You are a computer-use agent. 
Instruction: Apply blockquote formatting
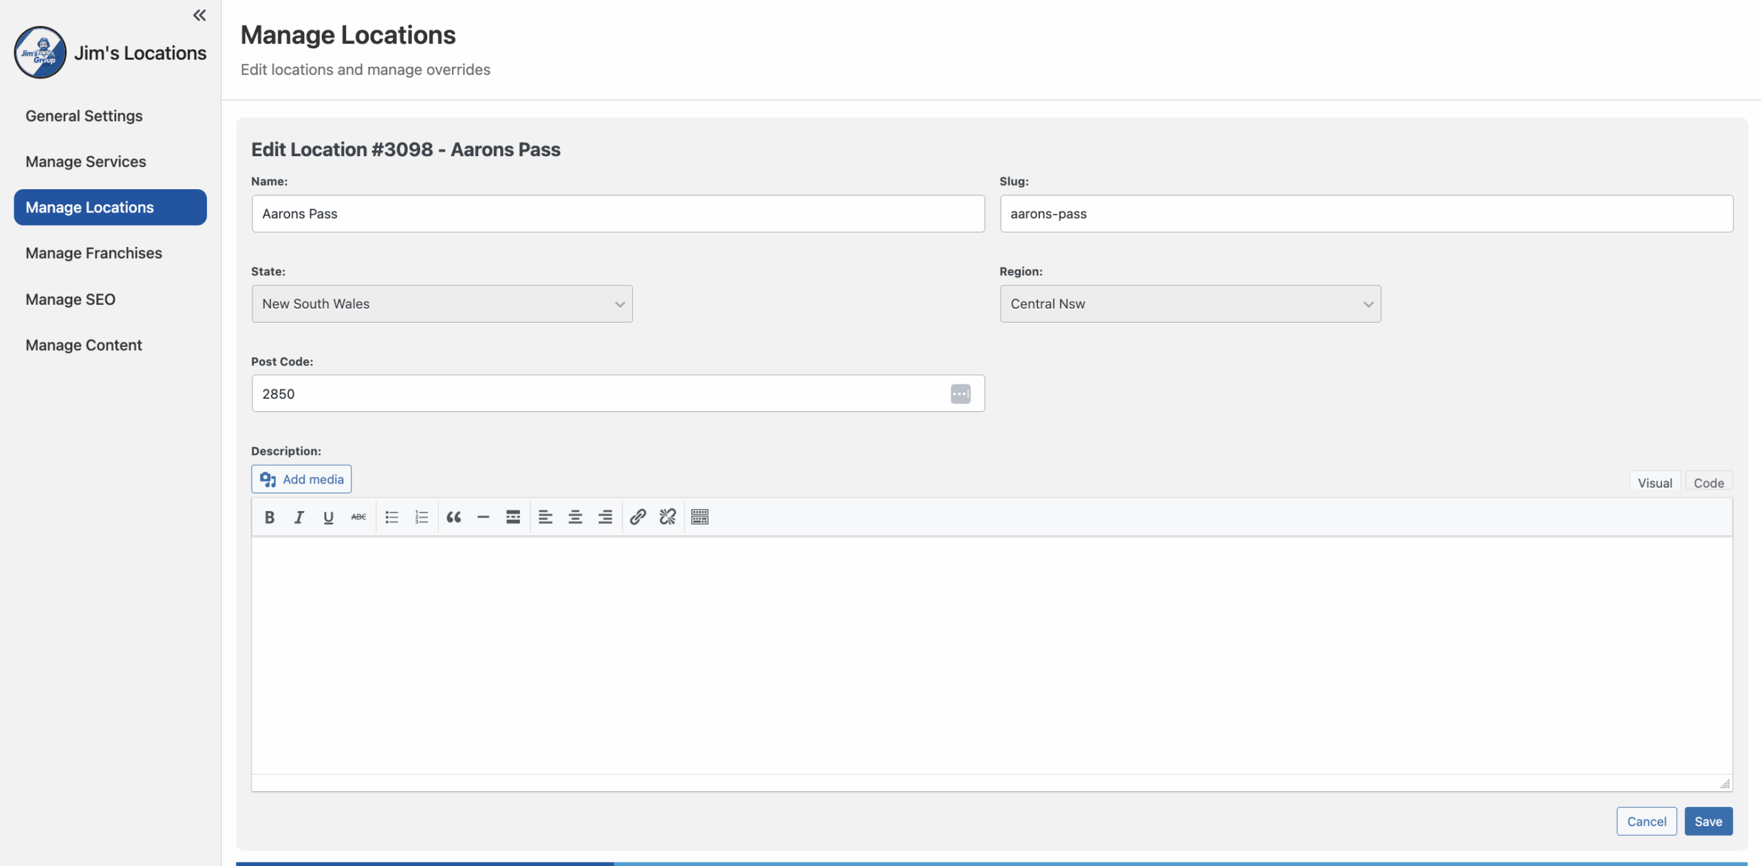coord(453,517)
